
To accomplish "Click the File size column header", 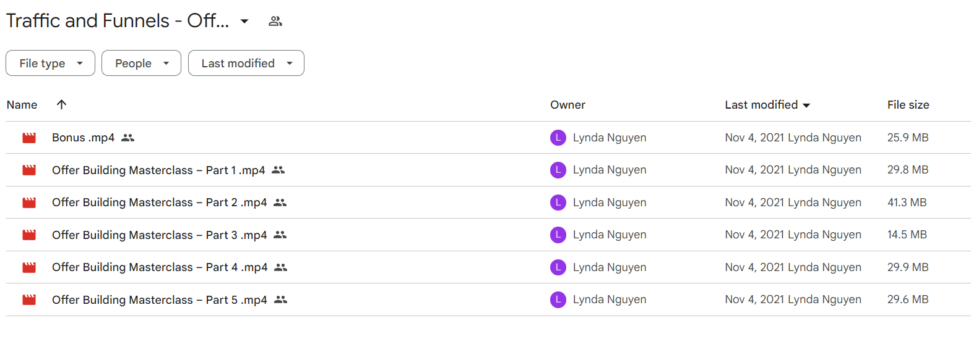I will tap(908, 105).
